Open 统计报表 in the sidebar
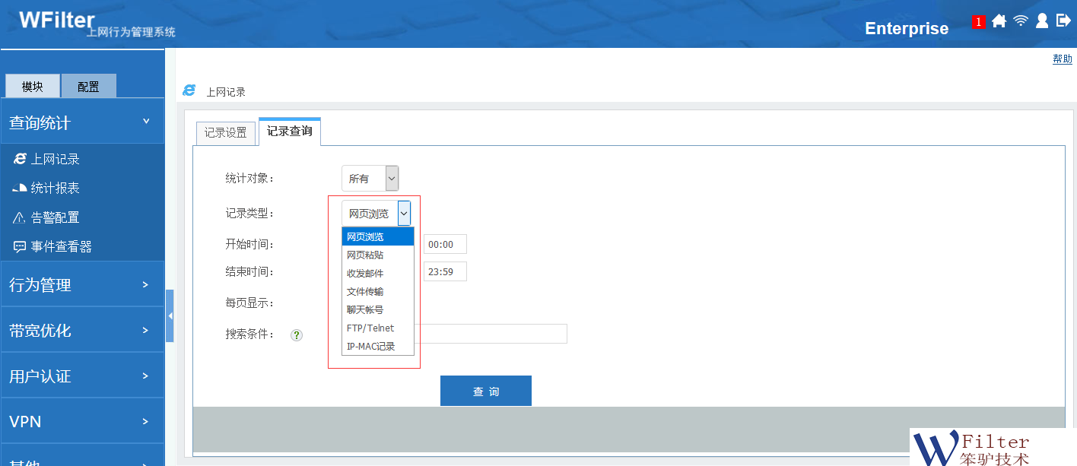 click(x=55, y=188)
